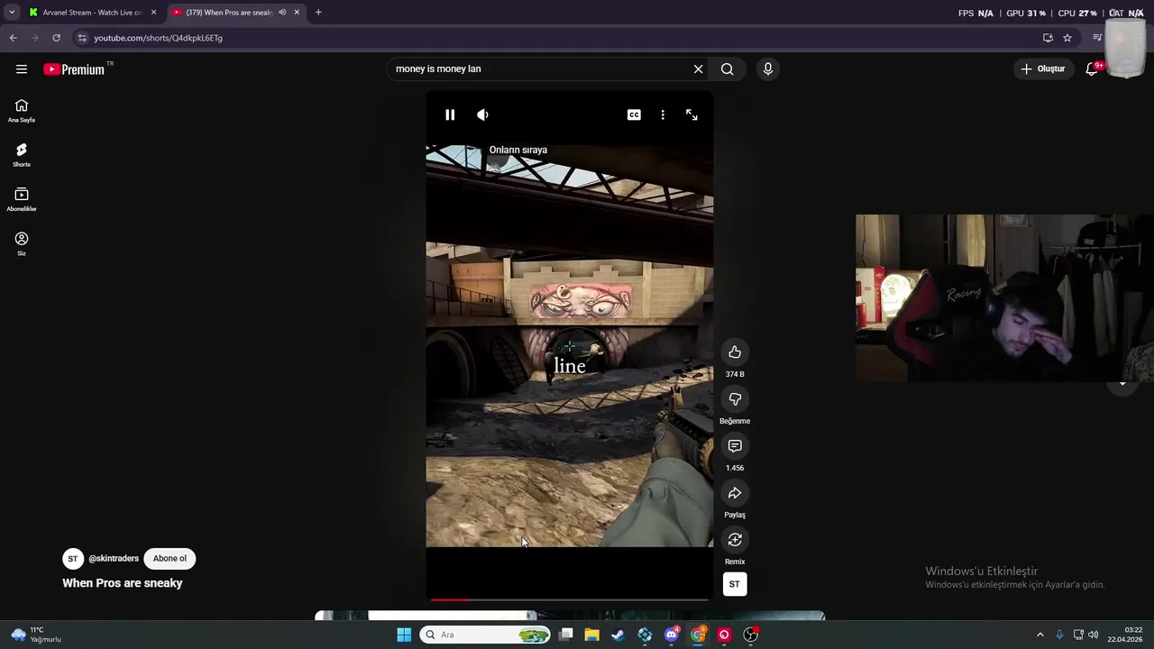The height and width of the screenshot is (649, 1154).
Task: Switch to Chrome on the taskbar
Action: (x=698, y=635)
